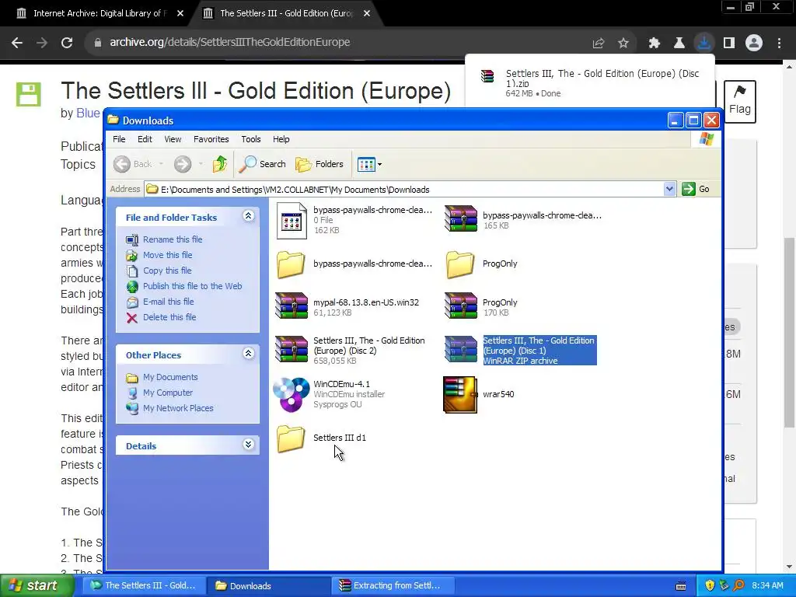Image resolution: width=796 pixels, height=597 pixels.
Task: Click the keyboard icon in taskbar
Action: 681,586
